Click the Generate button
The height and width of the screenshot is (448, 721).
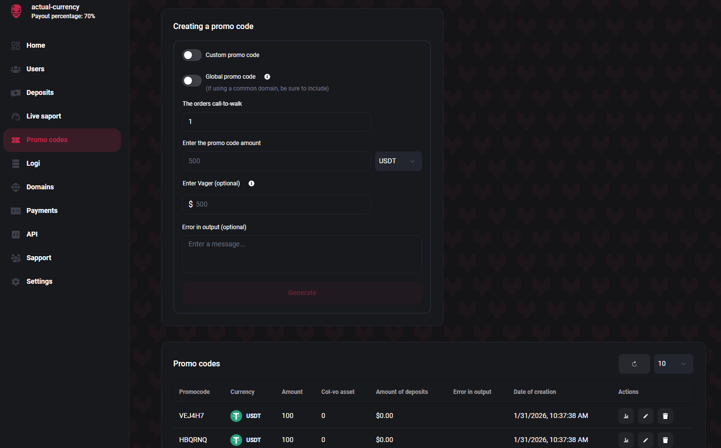302,293
